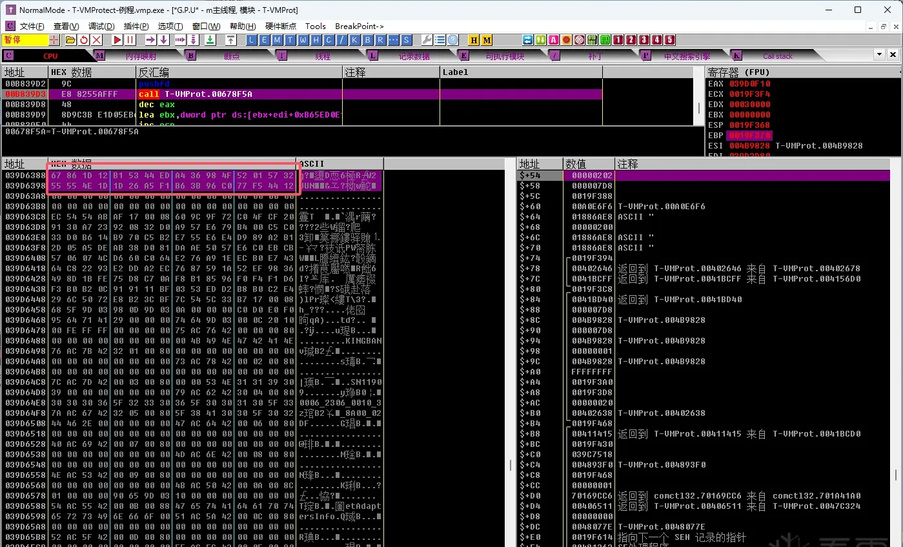This screenshot has height=547, width=903.
Task: Click the blue M memory map button
Action: [277, 39]
